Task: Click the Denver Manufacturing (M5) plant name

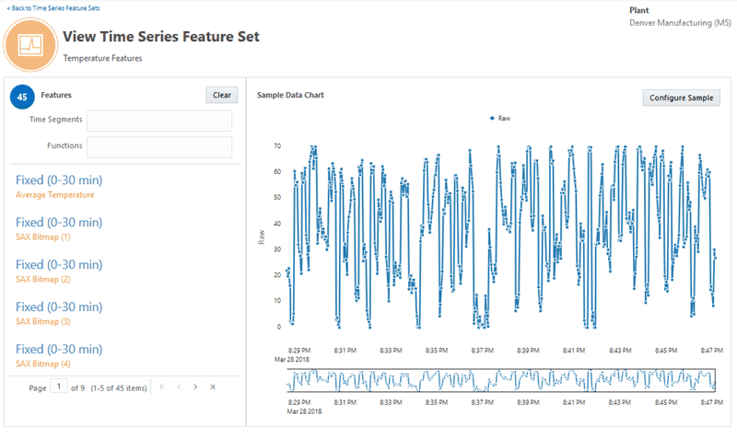Action: click(680, 22)
